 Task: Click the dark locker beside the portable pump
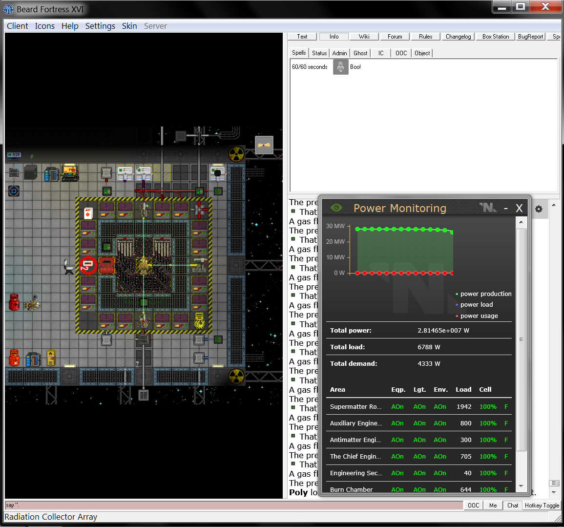click(x=31, y=172)
